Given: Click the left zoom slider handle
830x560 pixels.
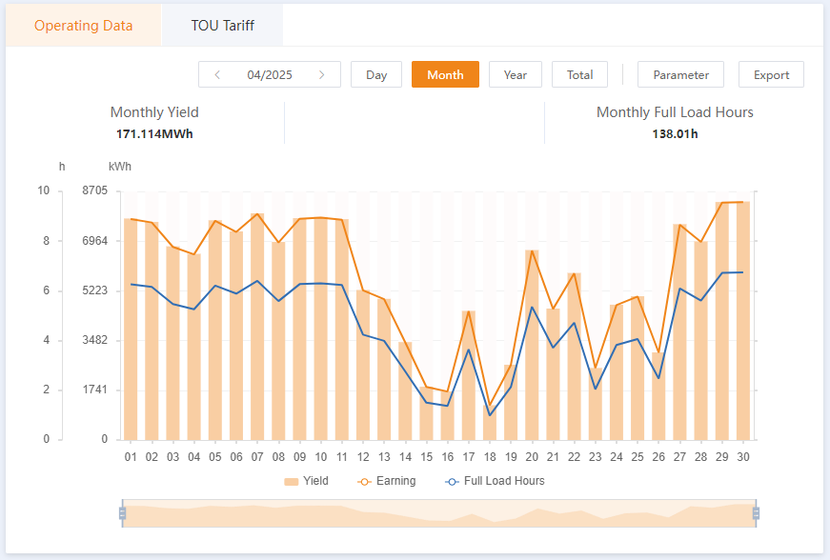Looking at the screenshot, I should pyautogui.click(x=122, y=513).
